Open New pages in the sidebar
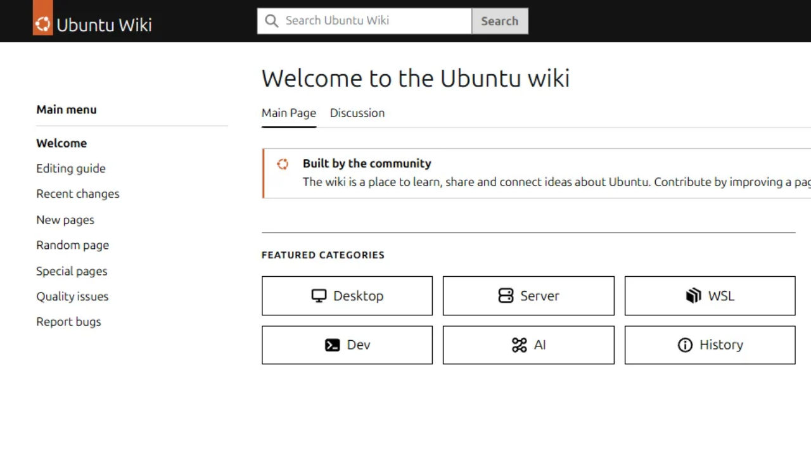This screenshot has width=811, height=456. pos(65,220)
